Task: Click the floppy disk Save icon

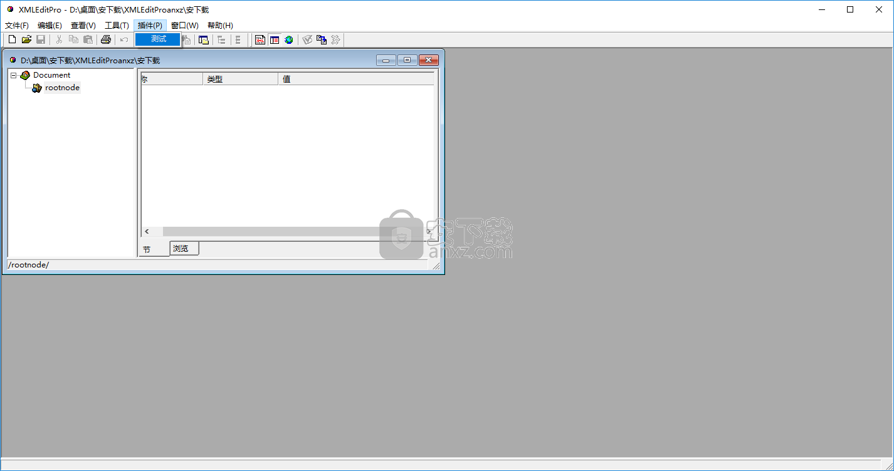Action: (x=41, y=39)
